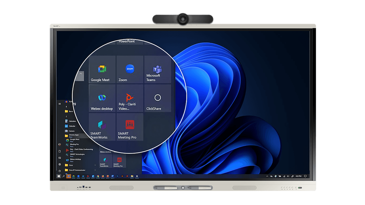Click the PowerPoint tile label
365x205 pixels.
[x=127, y=42]
